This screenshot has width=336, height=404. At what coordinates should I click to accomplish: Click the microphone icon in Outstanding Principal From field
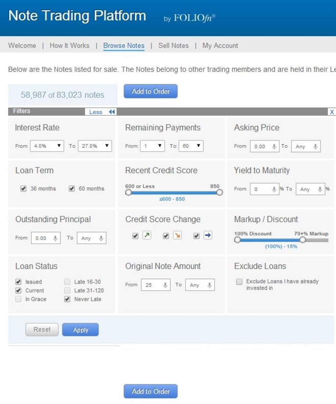click(55, 238)
